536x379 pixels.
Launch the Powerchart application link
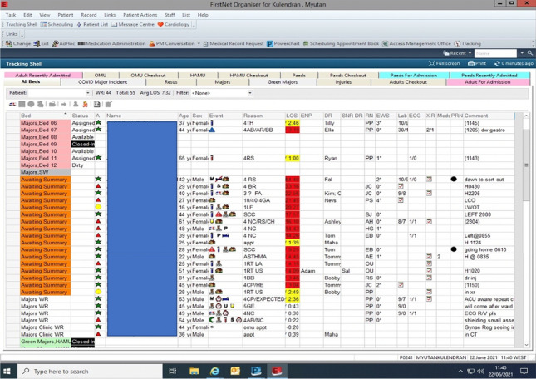[x=283, y=43]
